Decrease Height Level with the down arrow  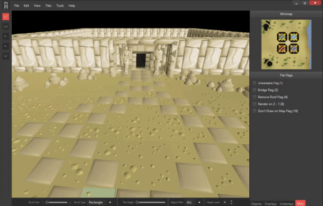[x=231, y=203]
